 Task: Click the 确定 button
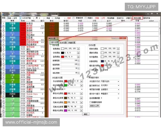click(85, 114)
